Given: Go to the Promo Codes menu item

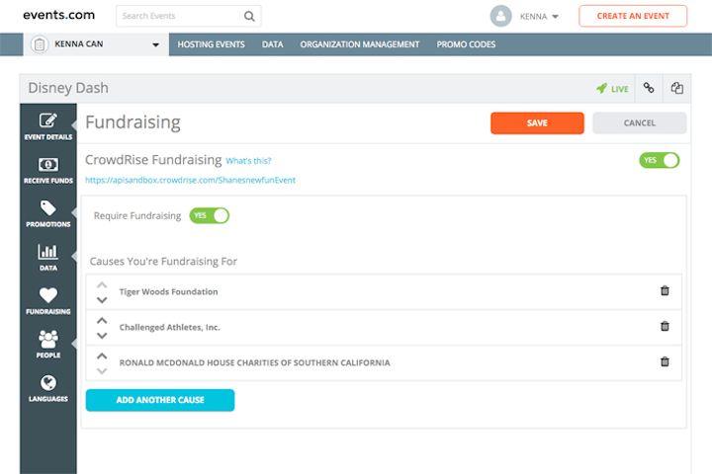Looking at the screenshot, I should click(x=466, y=44).
